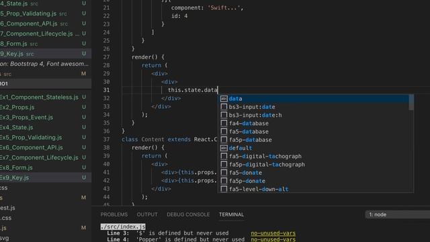The height and width of the screenshot is (242, 430).
Task: Click the 'component: Swift...' code line
Action: pos(207,7)
